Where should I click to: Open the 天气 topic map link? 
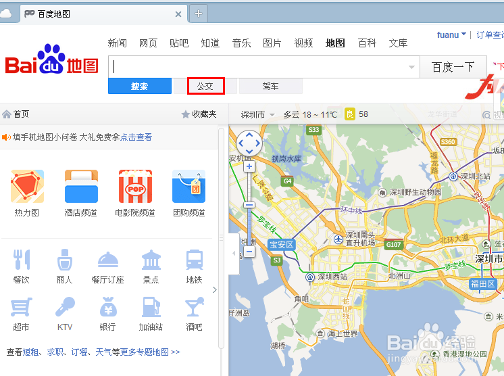[x=103, y=352]
